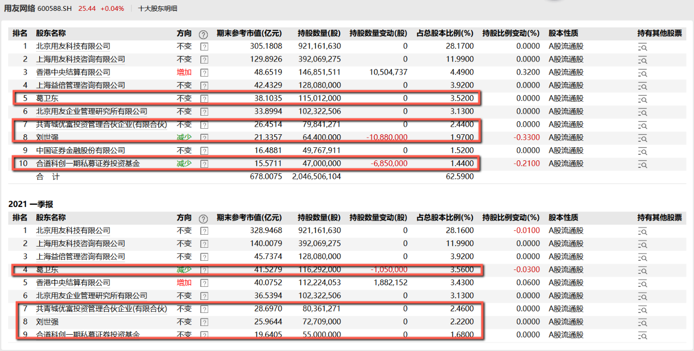Click the 十大股东明细 title label
Viewport: 694px width, 351px height.
tap(158, 9)
